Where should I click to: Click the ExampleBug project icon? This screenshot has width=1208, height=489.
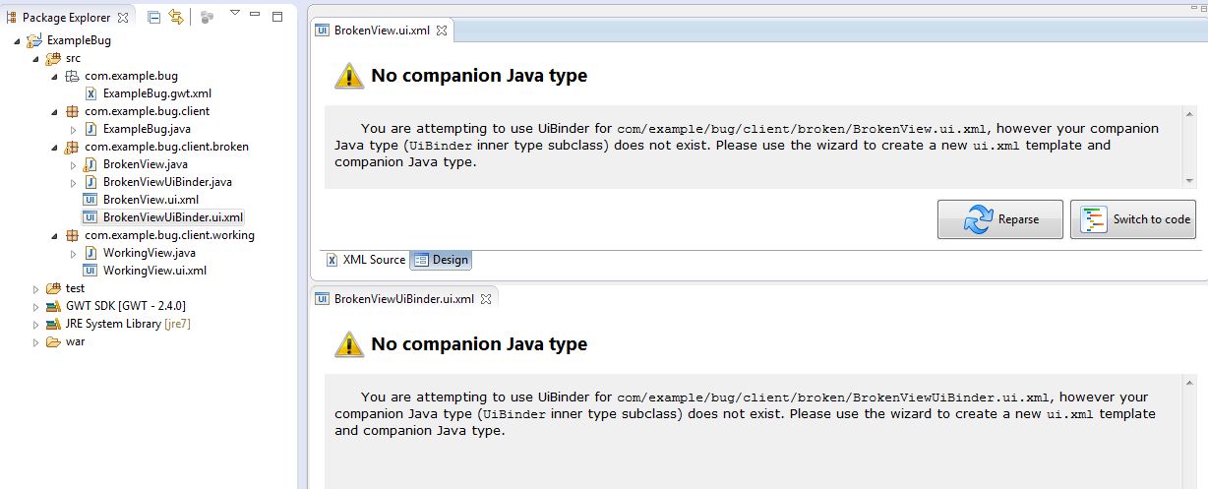[34, 40]
